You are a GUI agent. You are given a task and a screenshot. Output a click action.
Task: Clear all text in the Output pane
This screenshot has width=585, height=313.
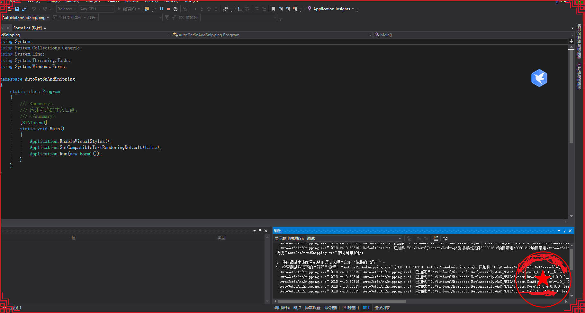point(436,239)
